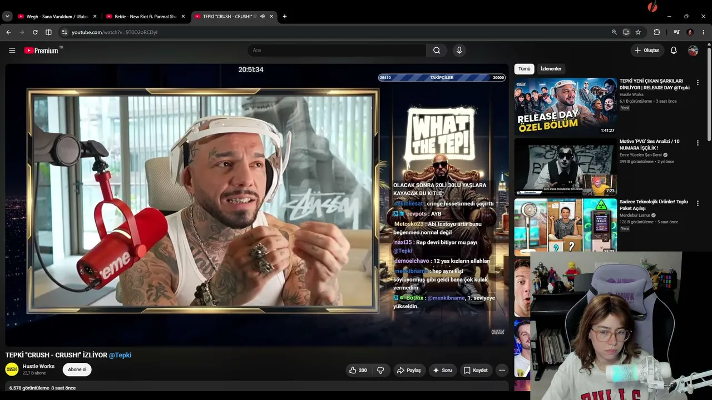This screenshot has height=400, width=712.
Task: Click the Ara search input field
Action: tap(337, 51)
